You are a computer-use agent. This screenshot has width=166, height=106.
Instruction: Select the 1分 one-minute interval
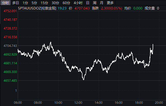[25, 3]
